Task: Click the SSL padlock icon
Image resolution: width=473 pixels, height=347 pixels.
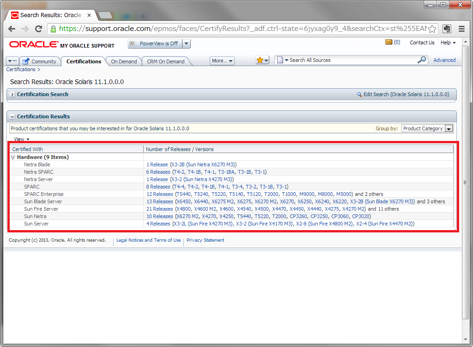Action: (53, 29)
